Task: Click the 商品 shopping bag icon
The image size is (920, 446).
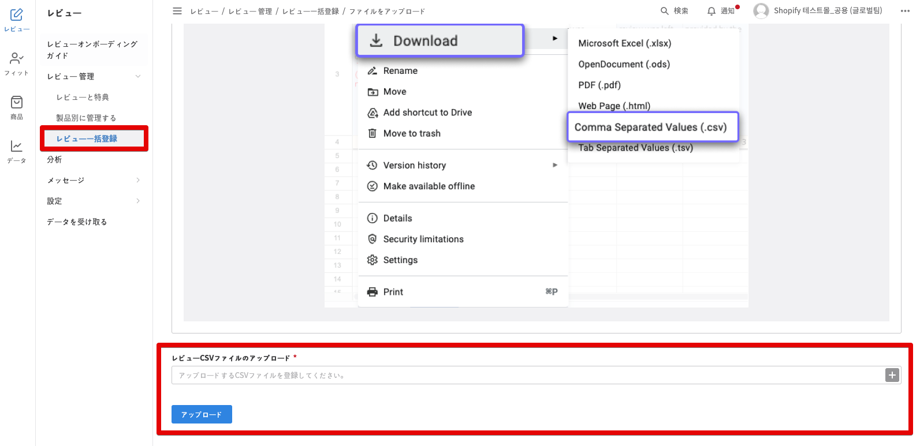Action: tap(17, 103)
